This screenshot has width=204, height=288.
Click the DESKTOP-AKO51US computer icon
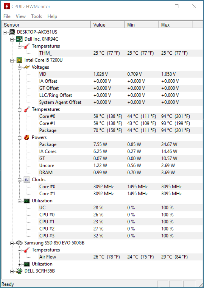(x=12, y=32)
